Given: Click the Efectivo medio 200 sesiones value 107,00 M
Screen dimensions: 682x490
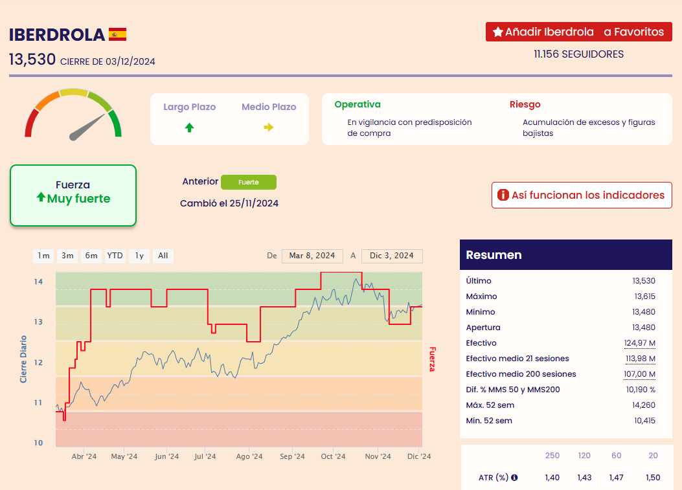Looking at the screenshot, I should coord(640,374).
